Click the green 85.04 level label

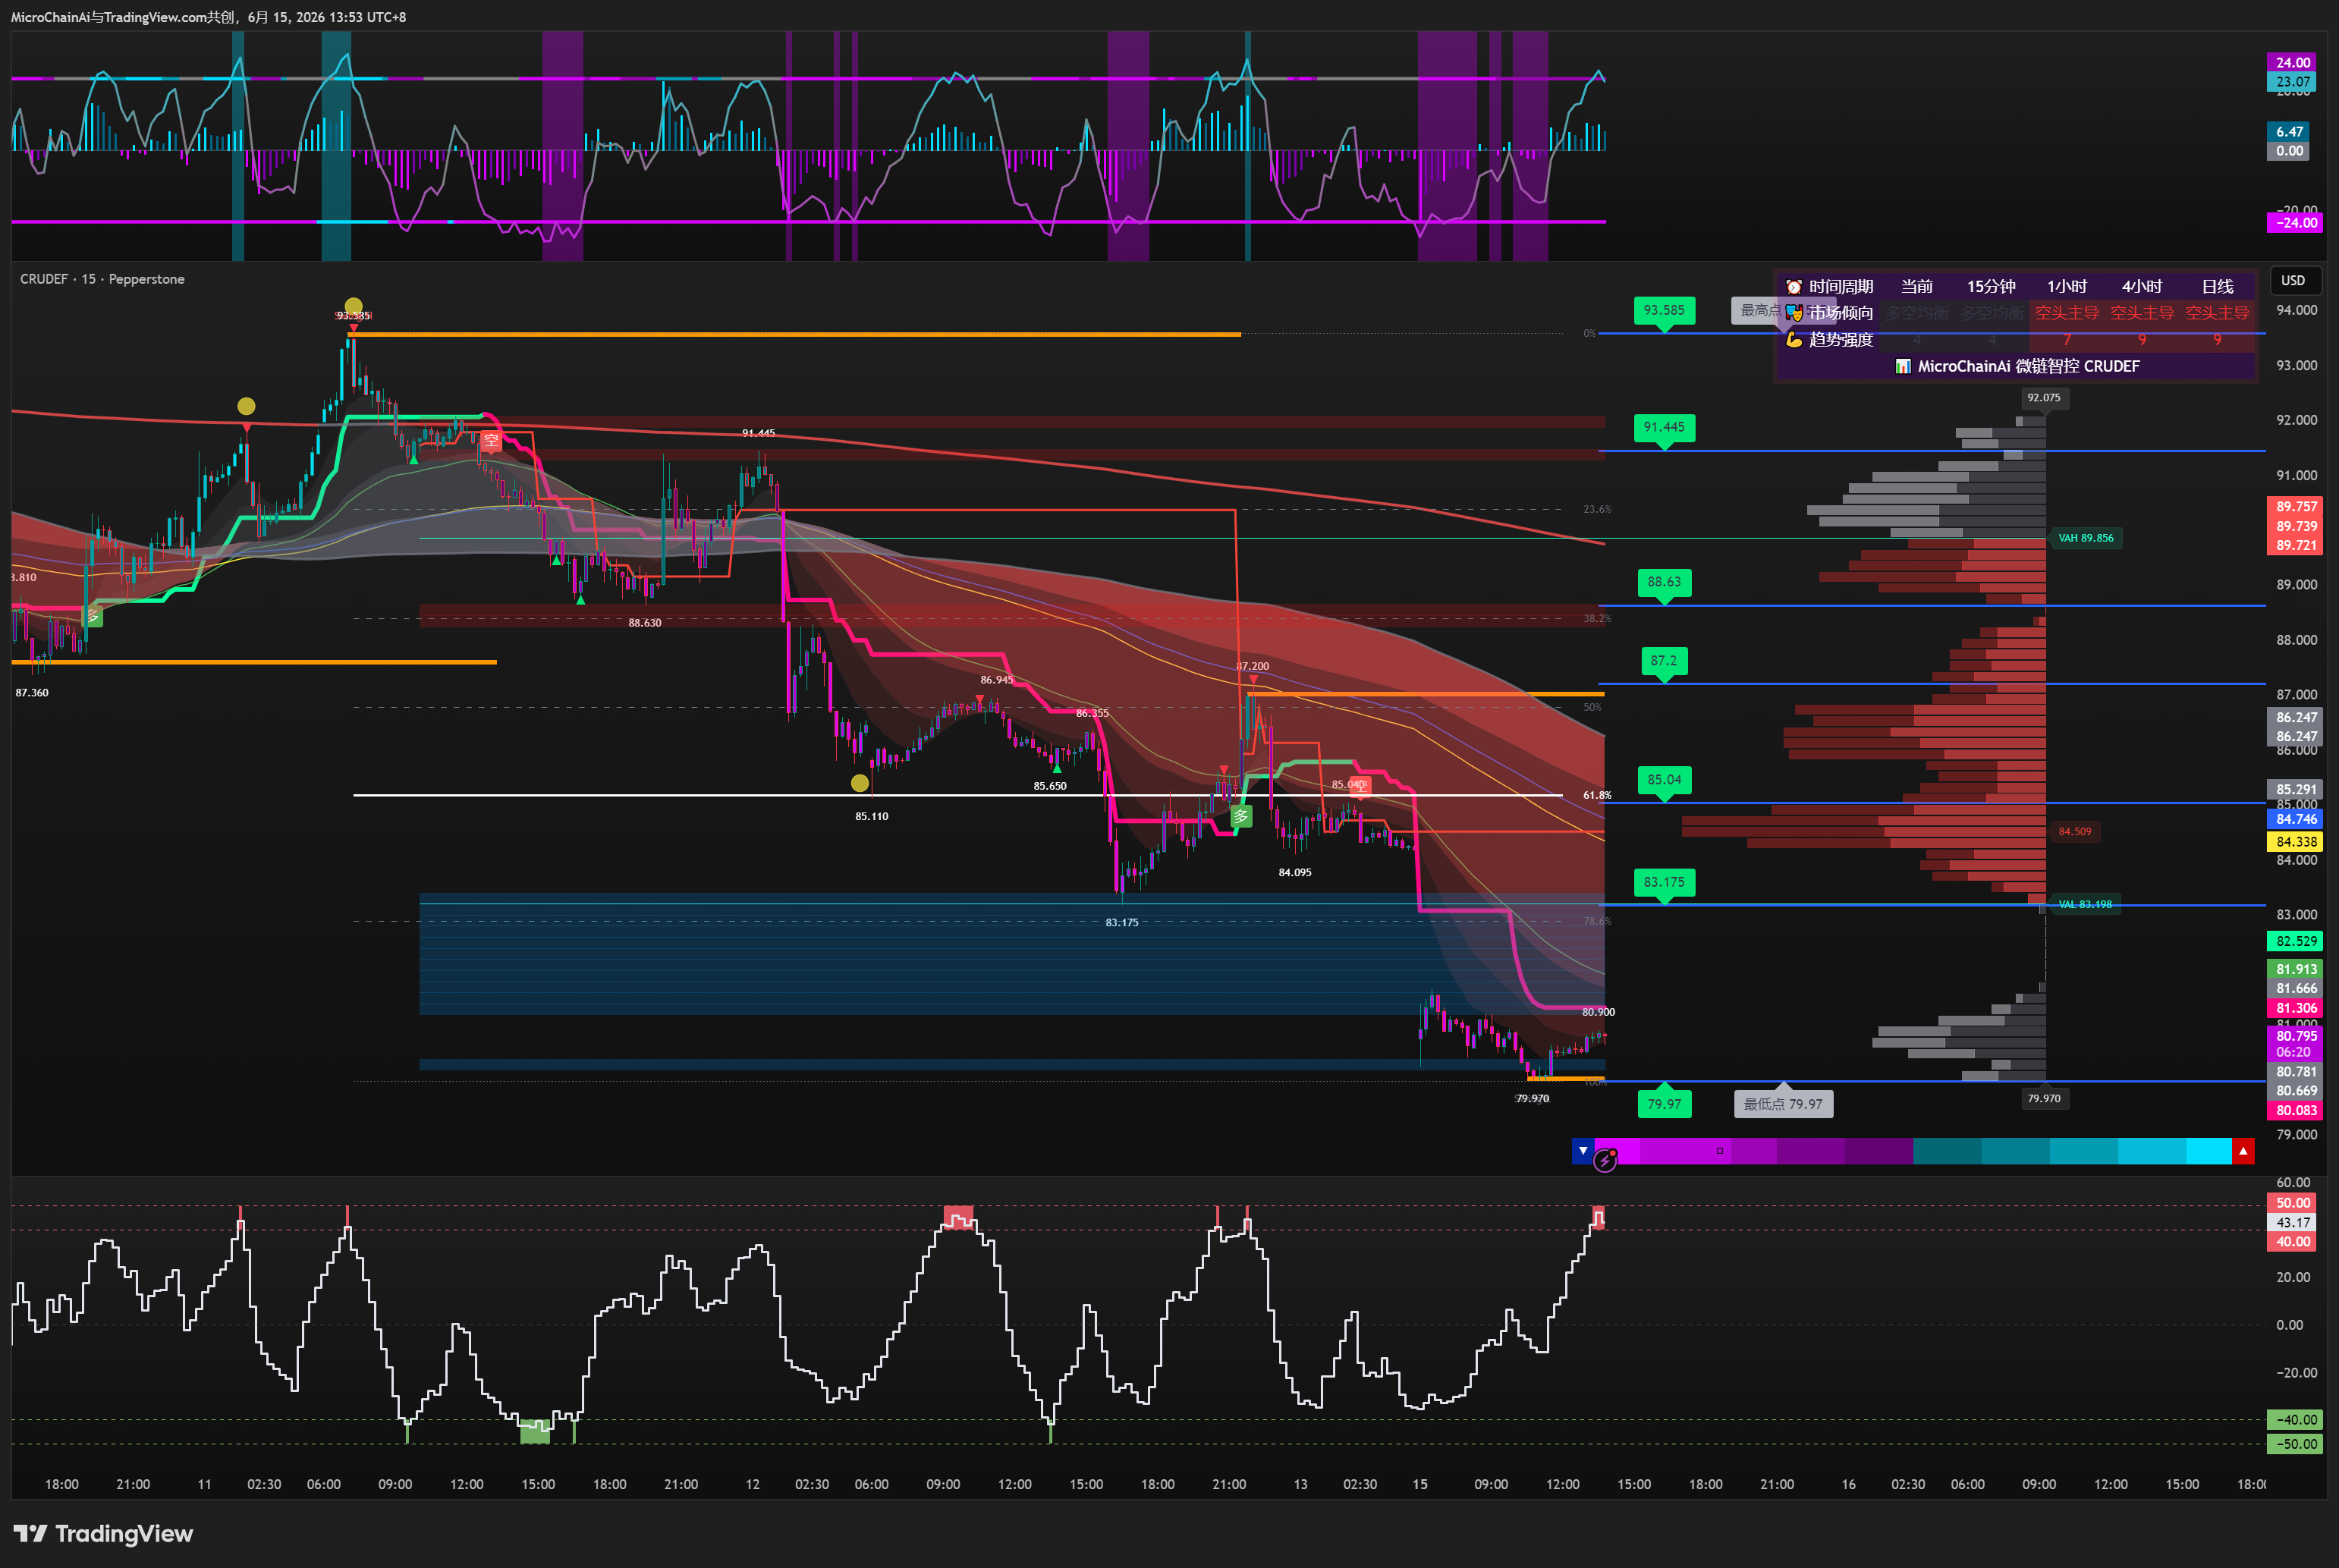1664,780
